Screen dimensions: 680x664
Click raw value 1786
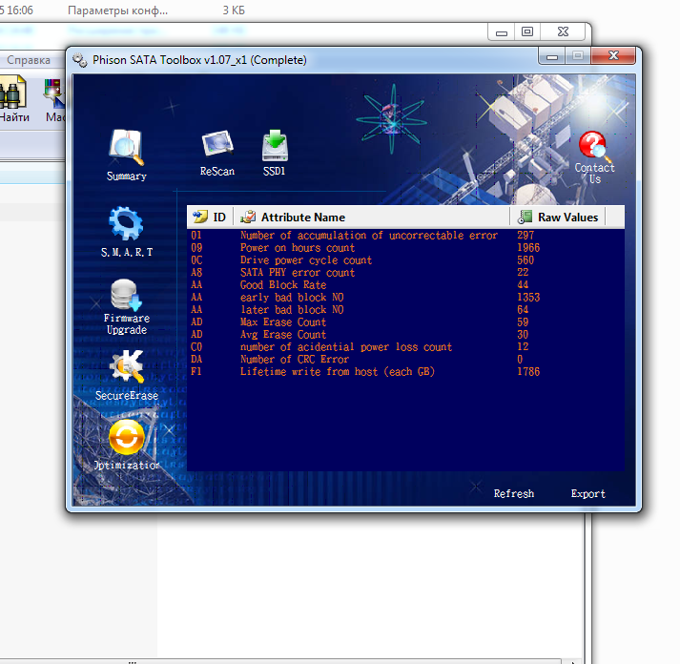(x=528, y=372)
